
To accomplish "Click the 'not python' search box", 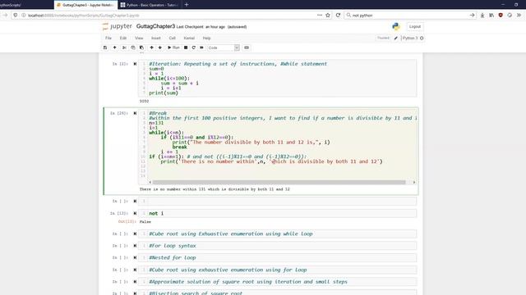I will pyautogui.click(x=409, y=16).
